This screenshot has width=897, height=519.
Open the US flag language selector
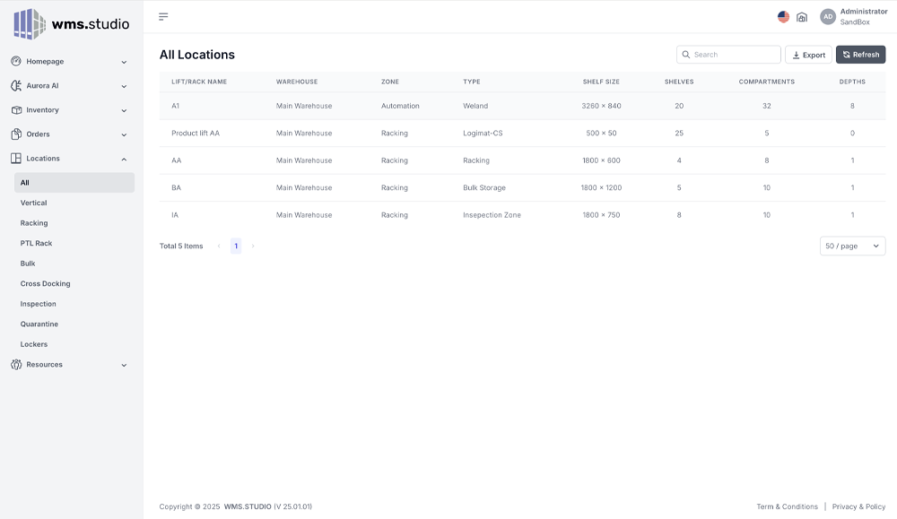click(783, 17)
